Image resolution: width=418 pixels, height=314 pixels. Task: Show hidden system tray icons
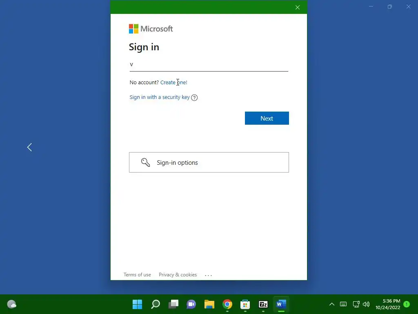click(x=331, y=304)
